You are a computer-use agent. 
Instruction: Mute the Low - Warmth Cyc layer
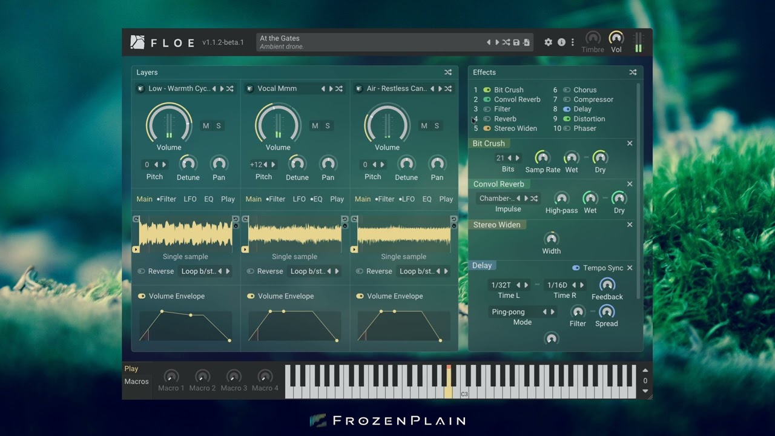point(206,126)
